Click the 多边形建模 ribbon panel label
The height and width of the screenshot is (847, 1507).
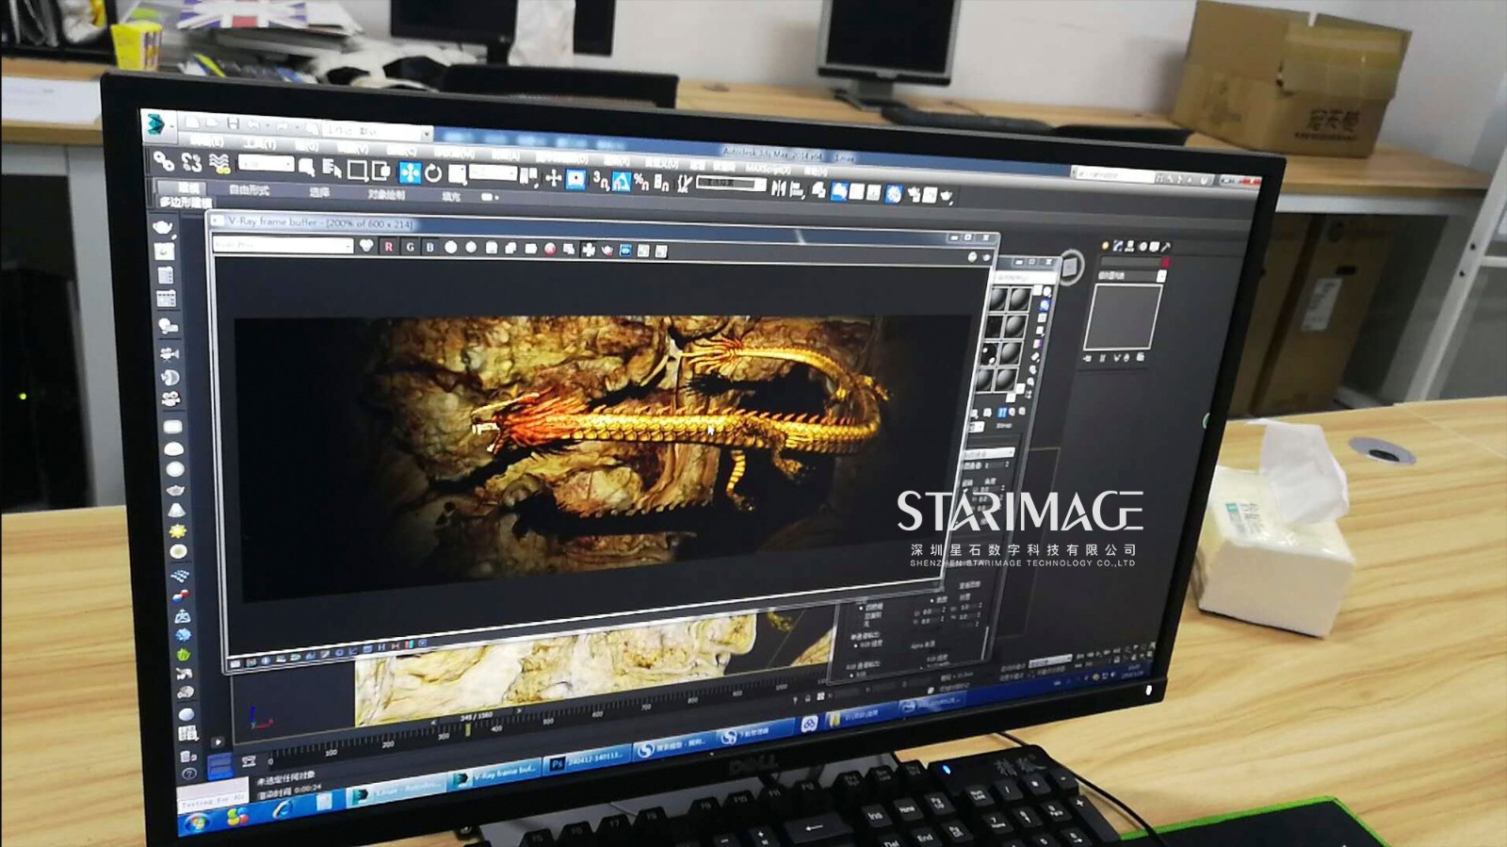click(186, 203)
